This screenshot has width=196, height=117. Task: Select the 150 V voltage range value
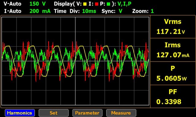coord(37,4)
